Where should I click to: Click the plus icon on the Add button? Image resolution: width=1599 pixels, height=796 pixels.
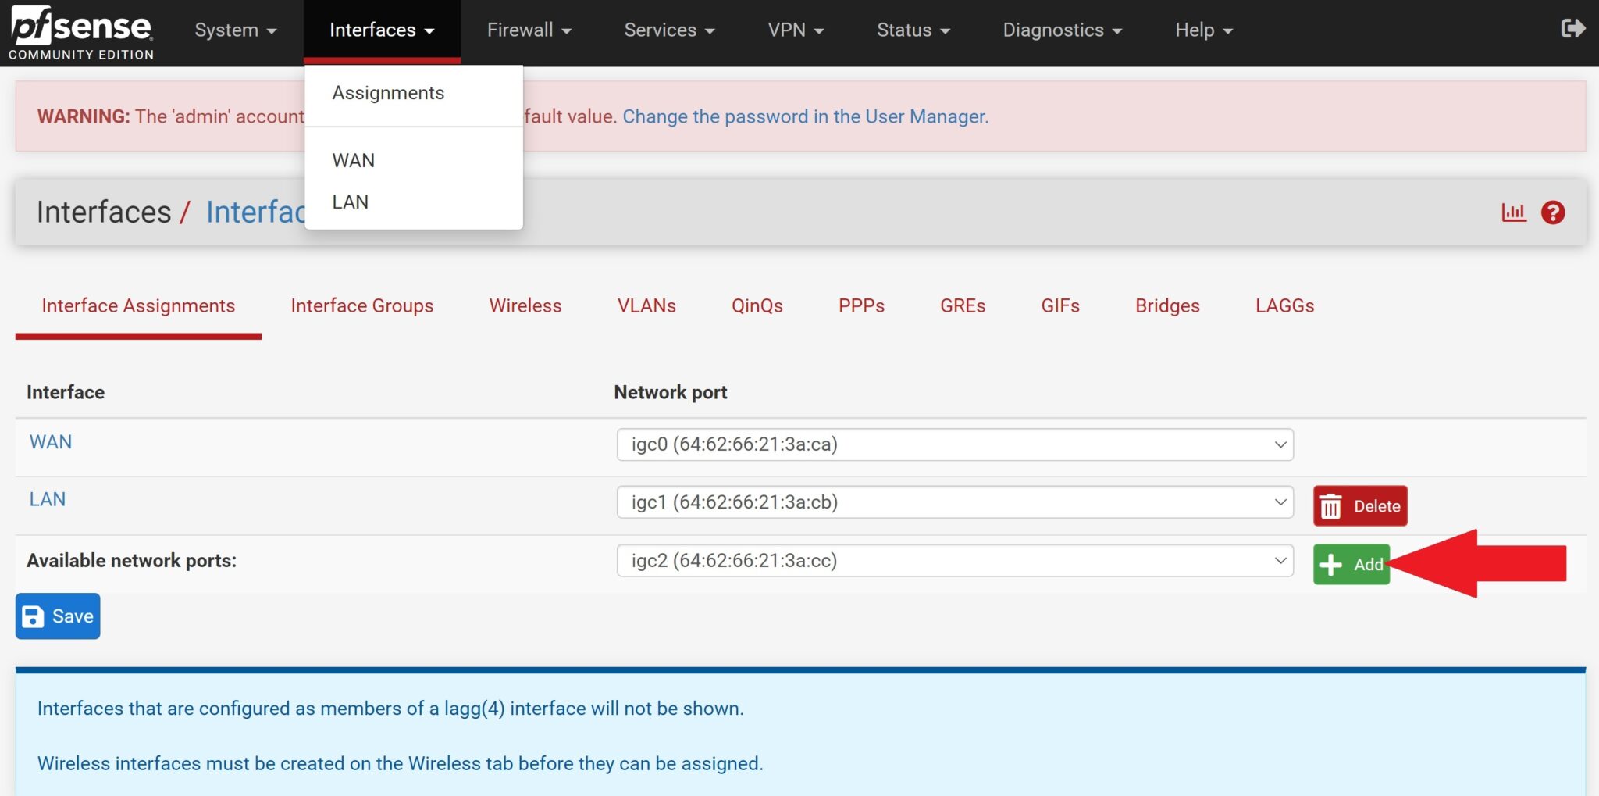[x=1330, y=563]
